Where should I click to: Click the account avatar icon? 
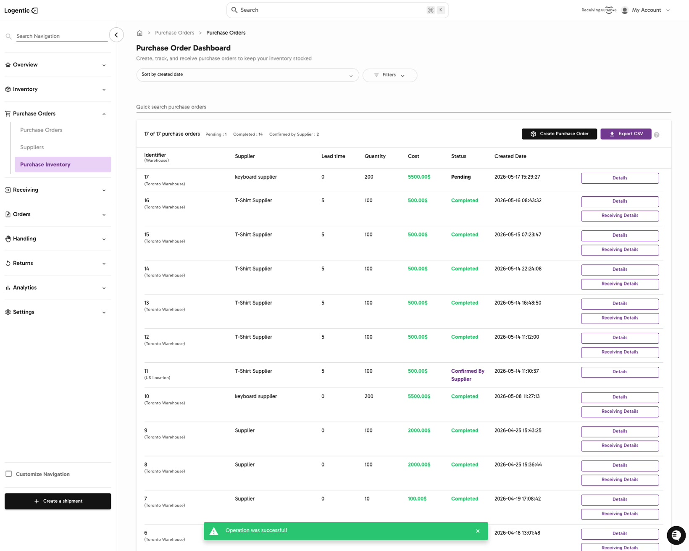625,10
